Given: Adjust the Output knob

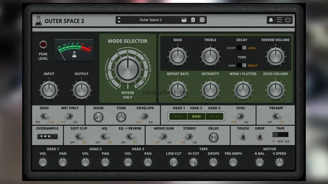Looking at the screenshot, I should 82,90.
